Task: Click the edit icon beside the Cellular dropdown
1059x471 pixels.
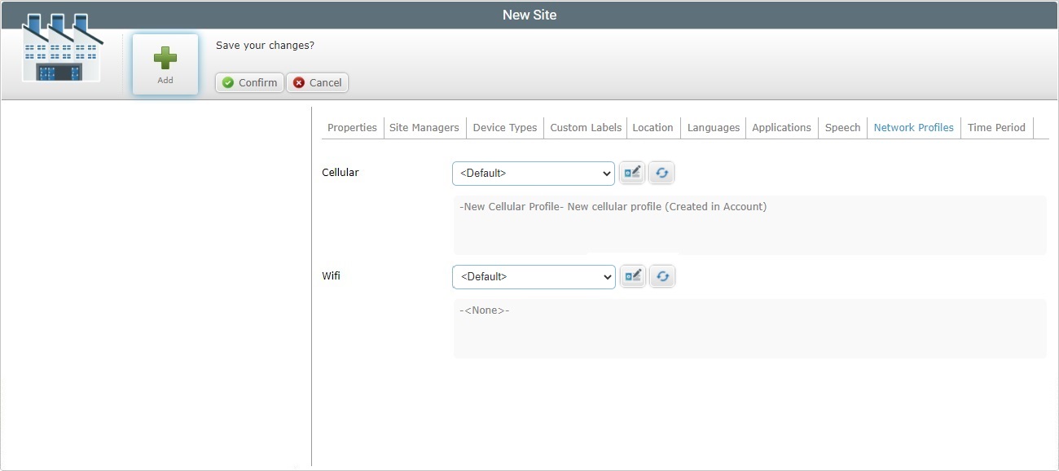Action: [x=632, y=172]
